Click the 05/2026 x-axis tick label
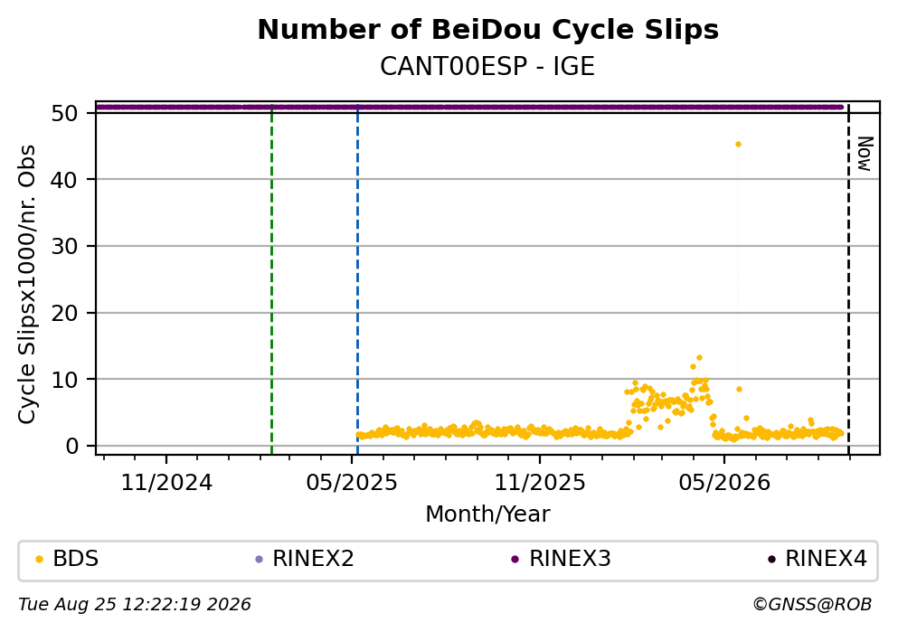Screen dimensions: 898x632 pos(724,483)
